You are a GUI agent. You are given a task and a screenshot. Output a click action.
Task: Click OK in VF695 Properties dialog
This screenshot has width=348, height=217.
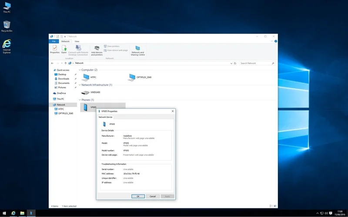[138, 197]
